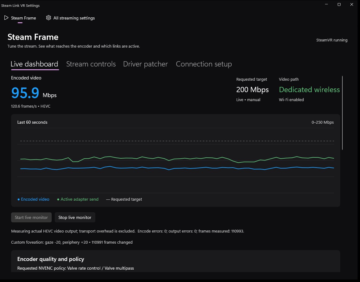Screen dimensions: 360x282
Task: Click the Steam Frame play icon
Action: 6,18
